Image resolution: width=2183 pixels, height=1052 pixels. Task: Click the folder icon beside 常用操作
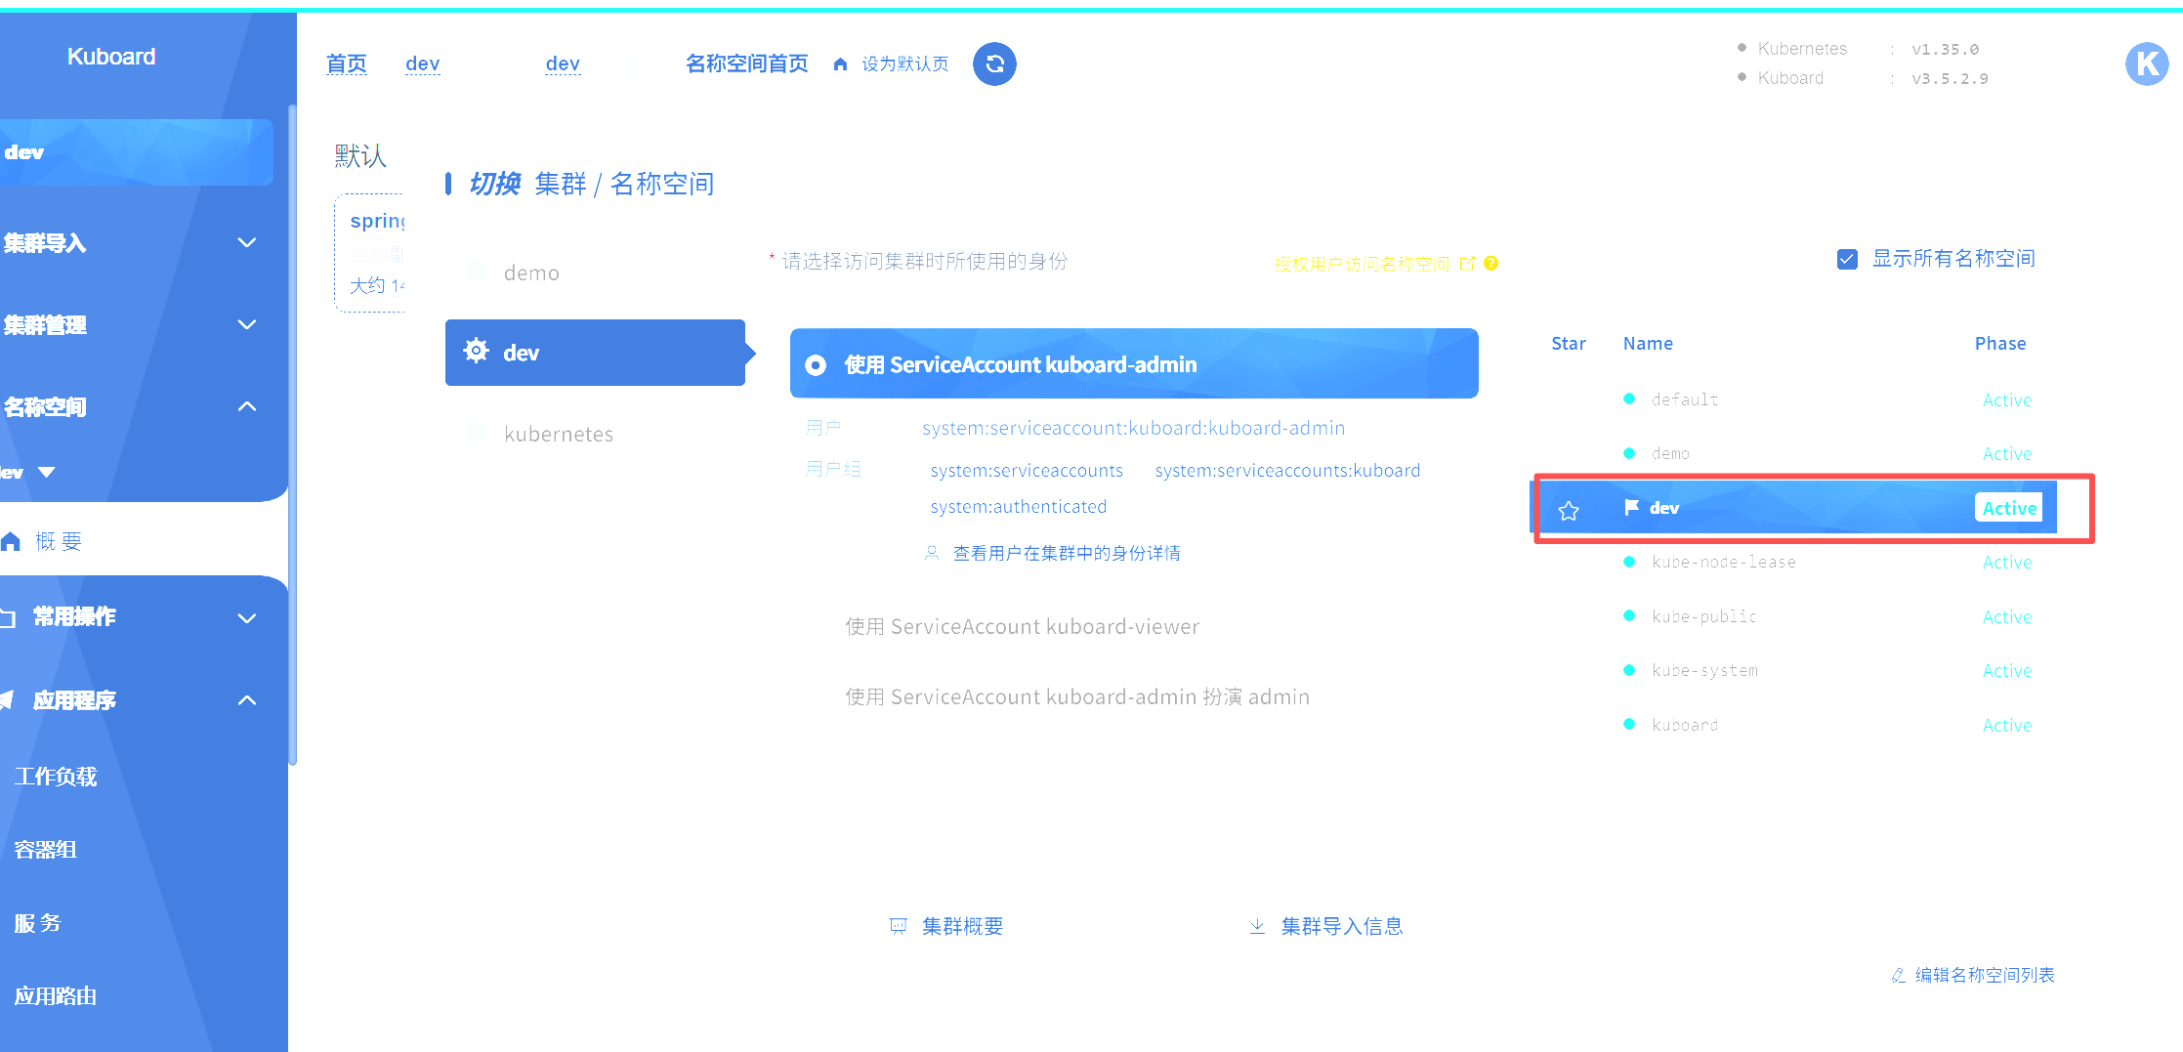tap(8, 617)
